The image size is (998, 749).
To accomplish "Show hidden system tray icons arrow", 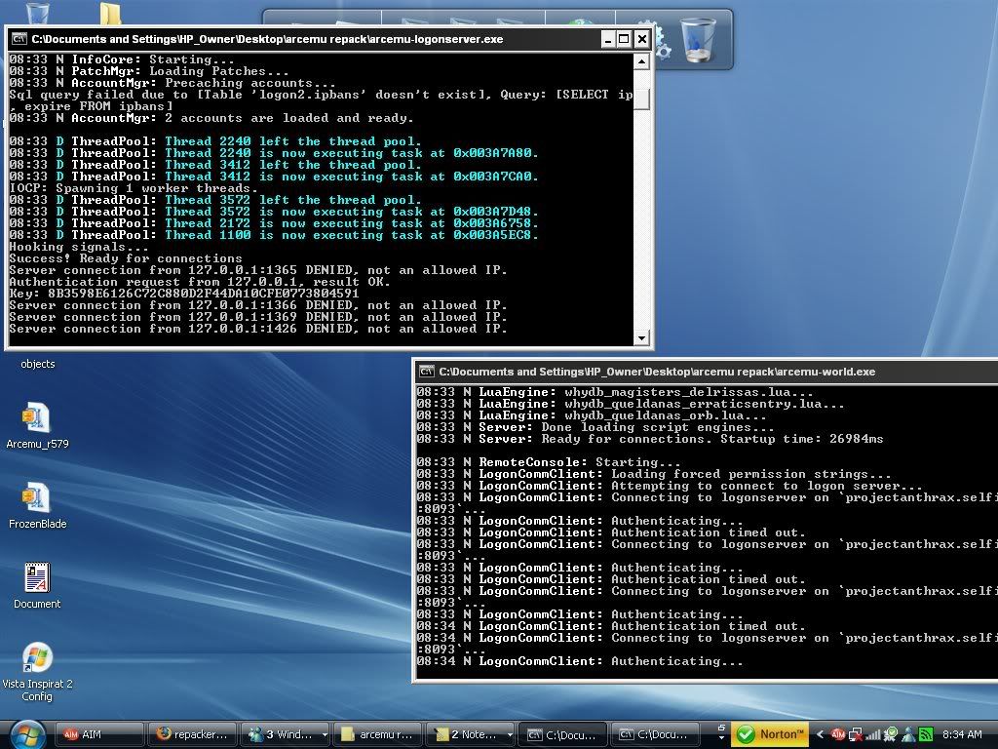I will pos(821,734).
